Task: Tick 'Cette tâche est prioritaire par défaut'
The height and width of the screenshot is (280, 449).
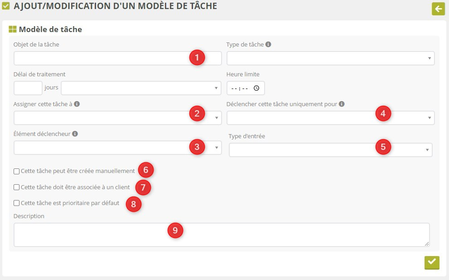Action: tap(17, 203)
